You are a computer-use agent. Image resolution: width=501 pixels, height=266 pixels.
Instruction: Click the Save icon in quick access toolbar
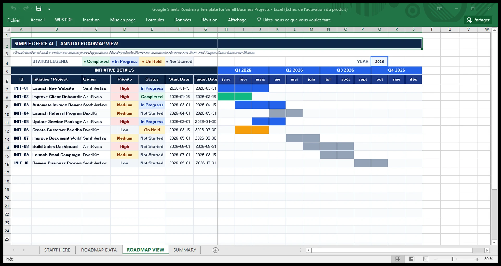(x=39, y=8)
